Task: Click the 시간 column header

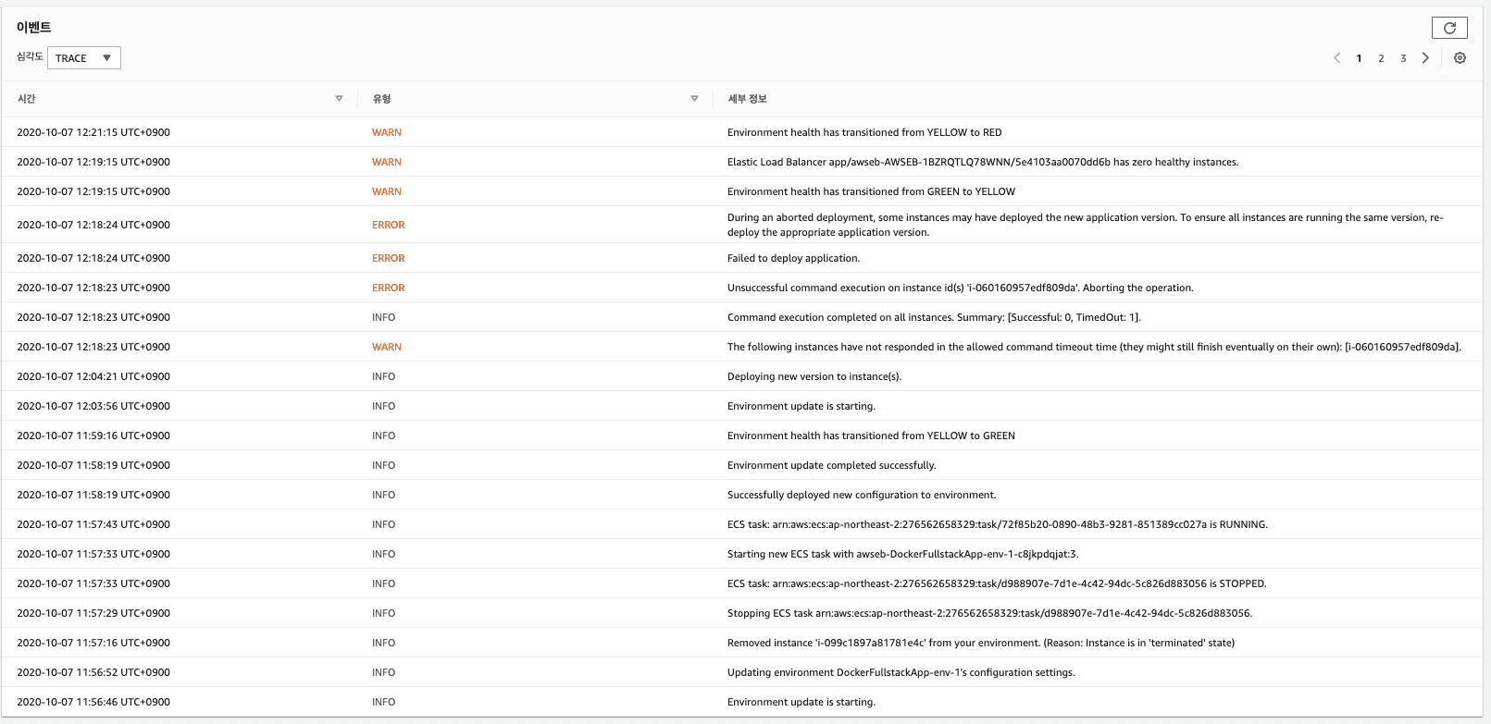Action: [x=27, y=99]
